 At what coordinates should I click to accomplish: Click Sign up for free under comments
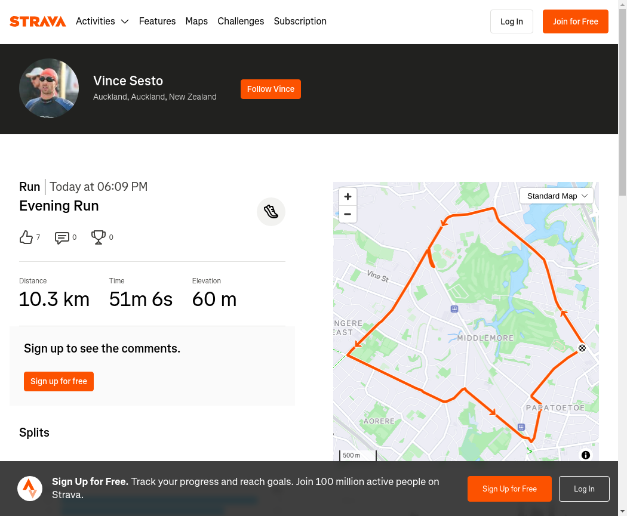59,381
